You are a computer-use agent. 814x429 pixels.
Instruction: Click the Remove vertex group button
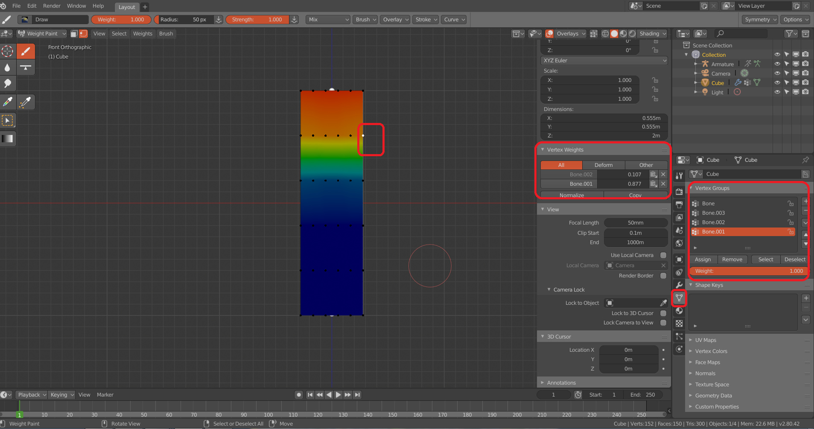[x=732, y=260]
